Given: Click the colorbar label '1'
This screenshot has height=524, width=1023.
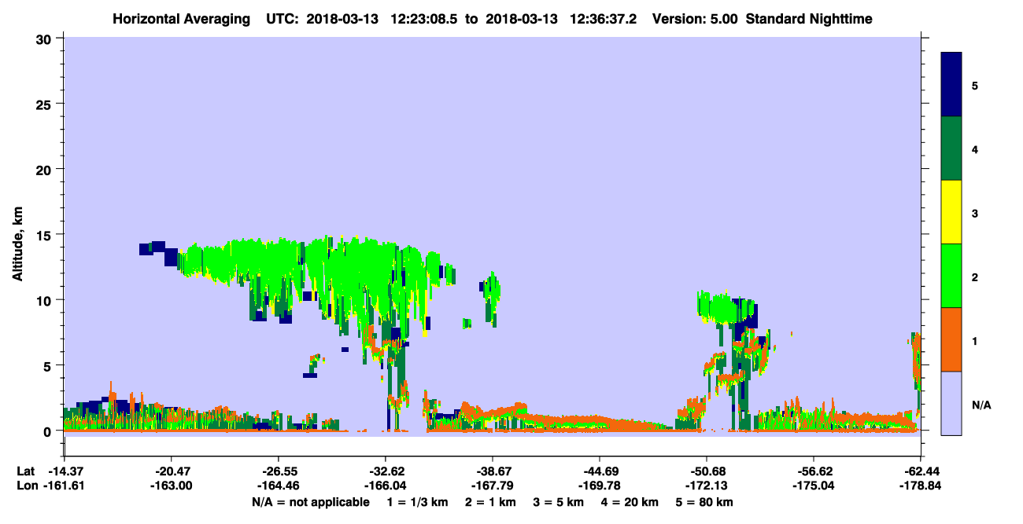Looking at the screenshot, I should pyautogui.click(x=975, y=340).
